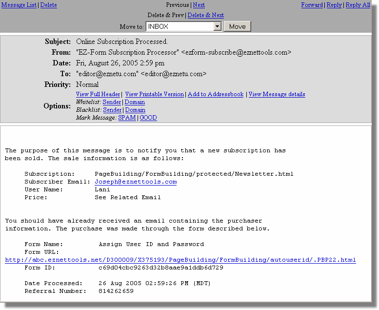Whitelist the Sender
The image size is (379, 310).
(x=112, y=102)
